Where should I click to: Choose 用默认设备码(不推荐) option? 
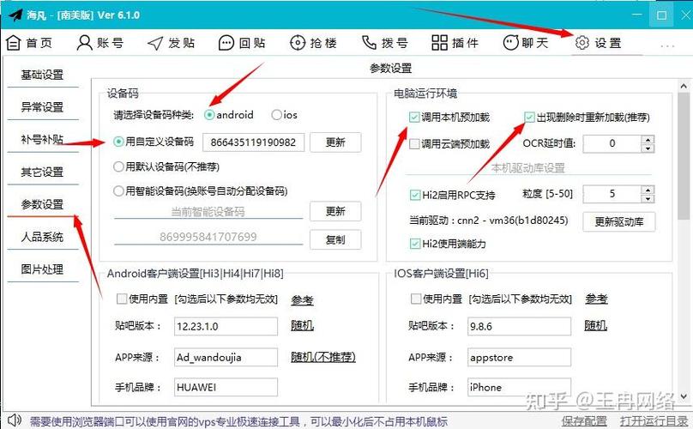118,166
